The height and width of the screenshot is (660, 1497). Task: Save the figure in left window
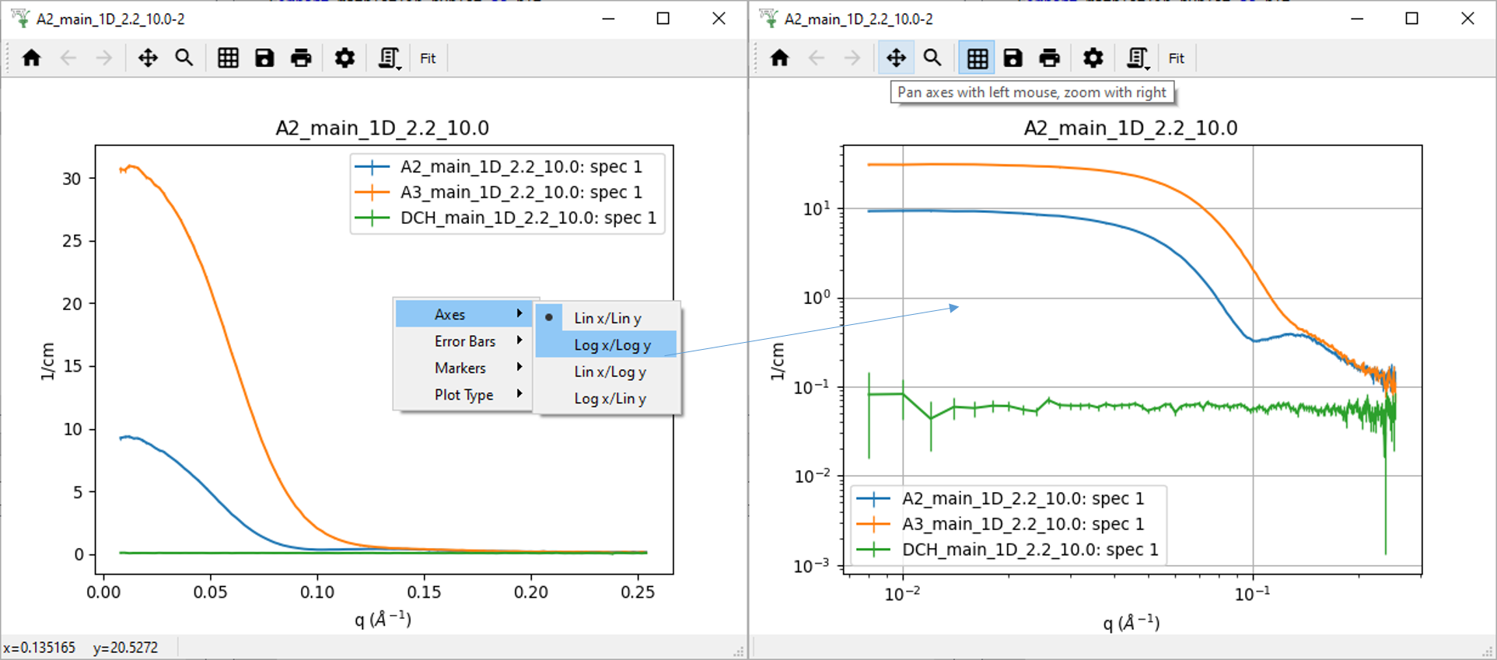click(x=264, y=58)
